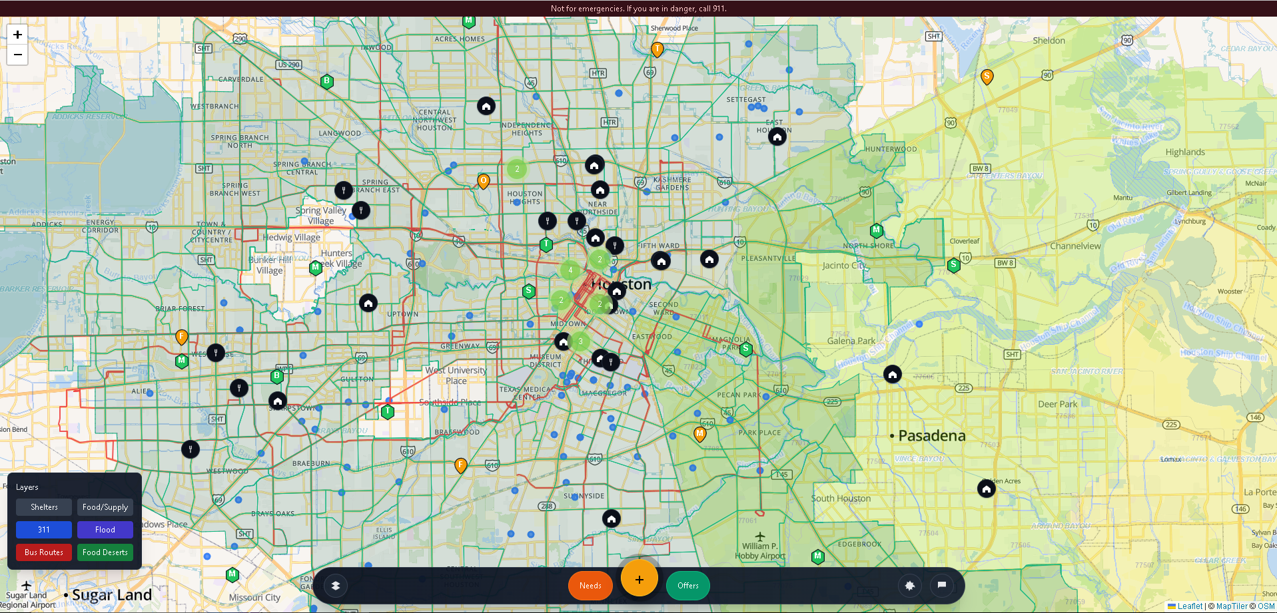Select the green S hexagon west of Downtown

(x=529, y=291)
